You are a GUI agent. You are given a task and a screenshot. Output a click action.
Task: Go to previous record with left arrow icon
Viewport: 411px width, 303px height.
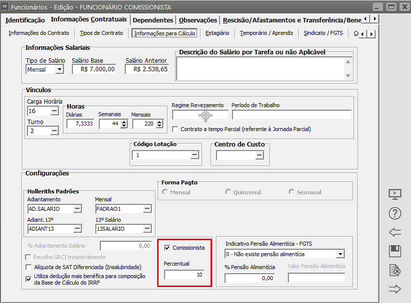coord(395,232)
